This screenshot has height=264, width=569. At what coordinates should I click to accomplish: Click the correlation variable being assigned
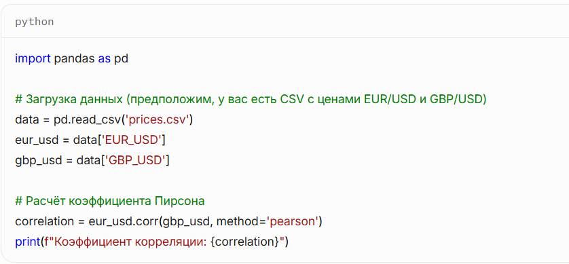(x=43, y=221)
